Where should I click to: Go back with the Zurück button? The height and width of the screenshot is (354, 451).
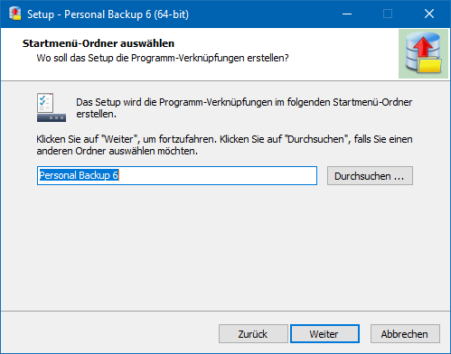click(253, 334)
